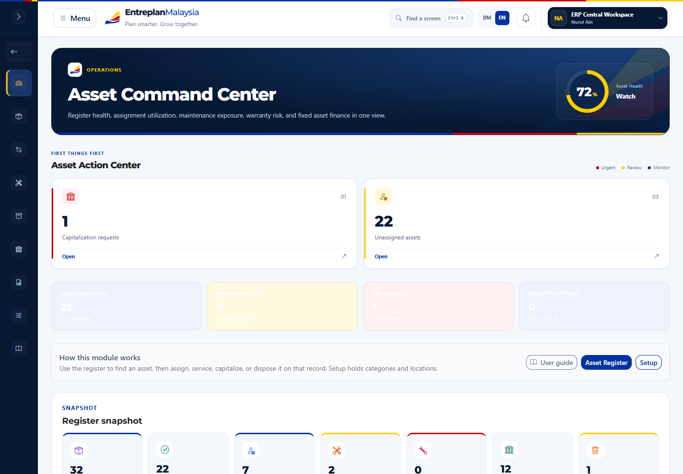Screen dimensions: 683x474
Task: Open the Asset Register button
Action: [606, 363]
